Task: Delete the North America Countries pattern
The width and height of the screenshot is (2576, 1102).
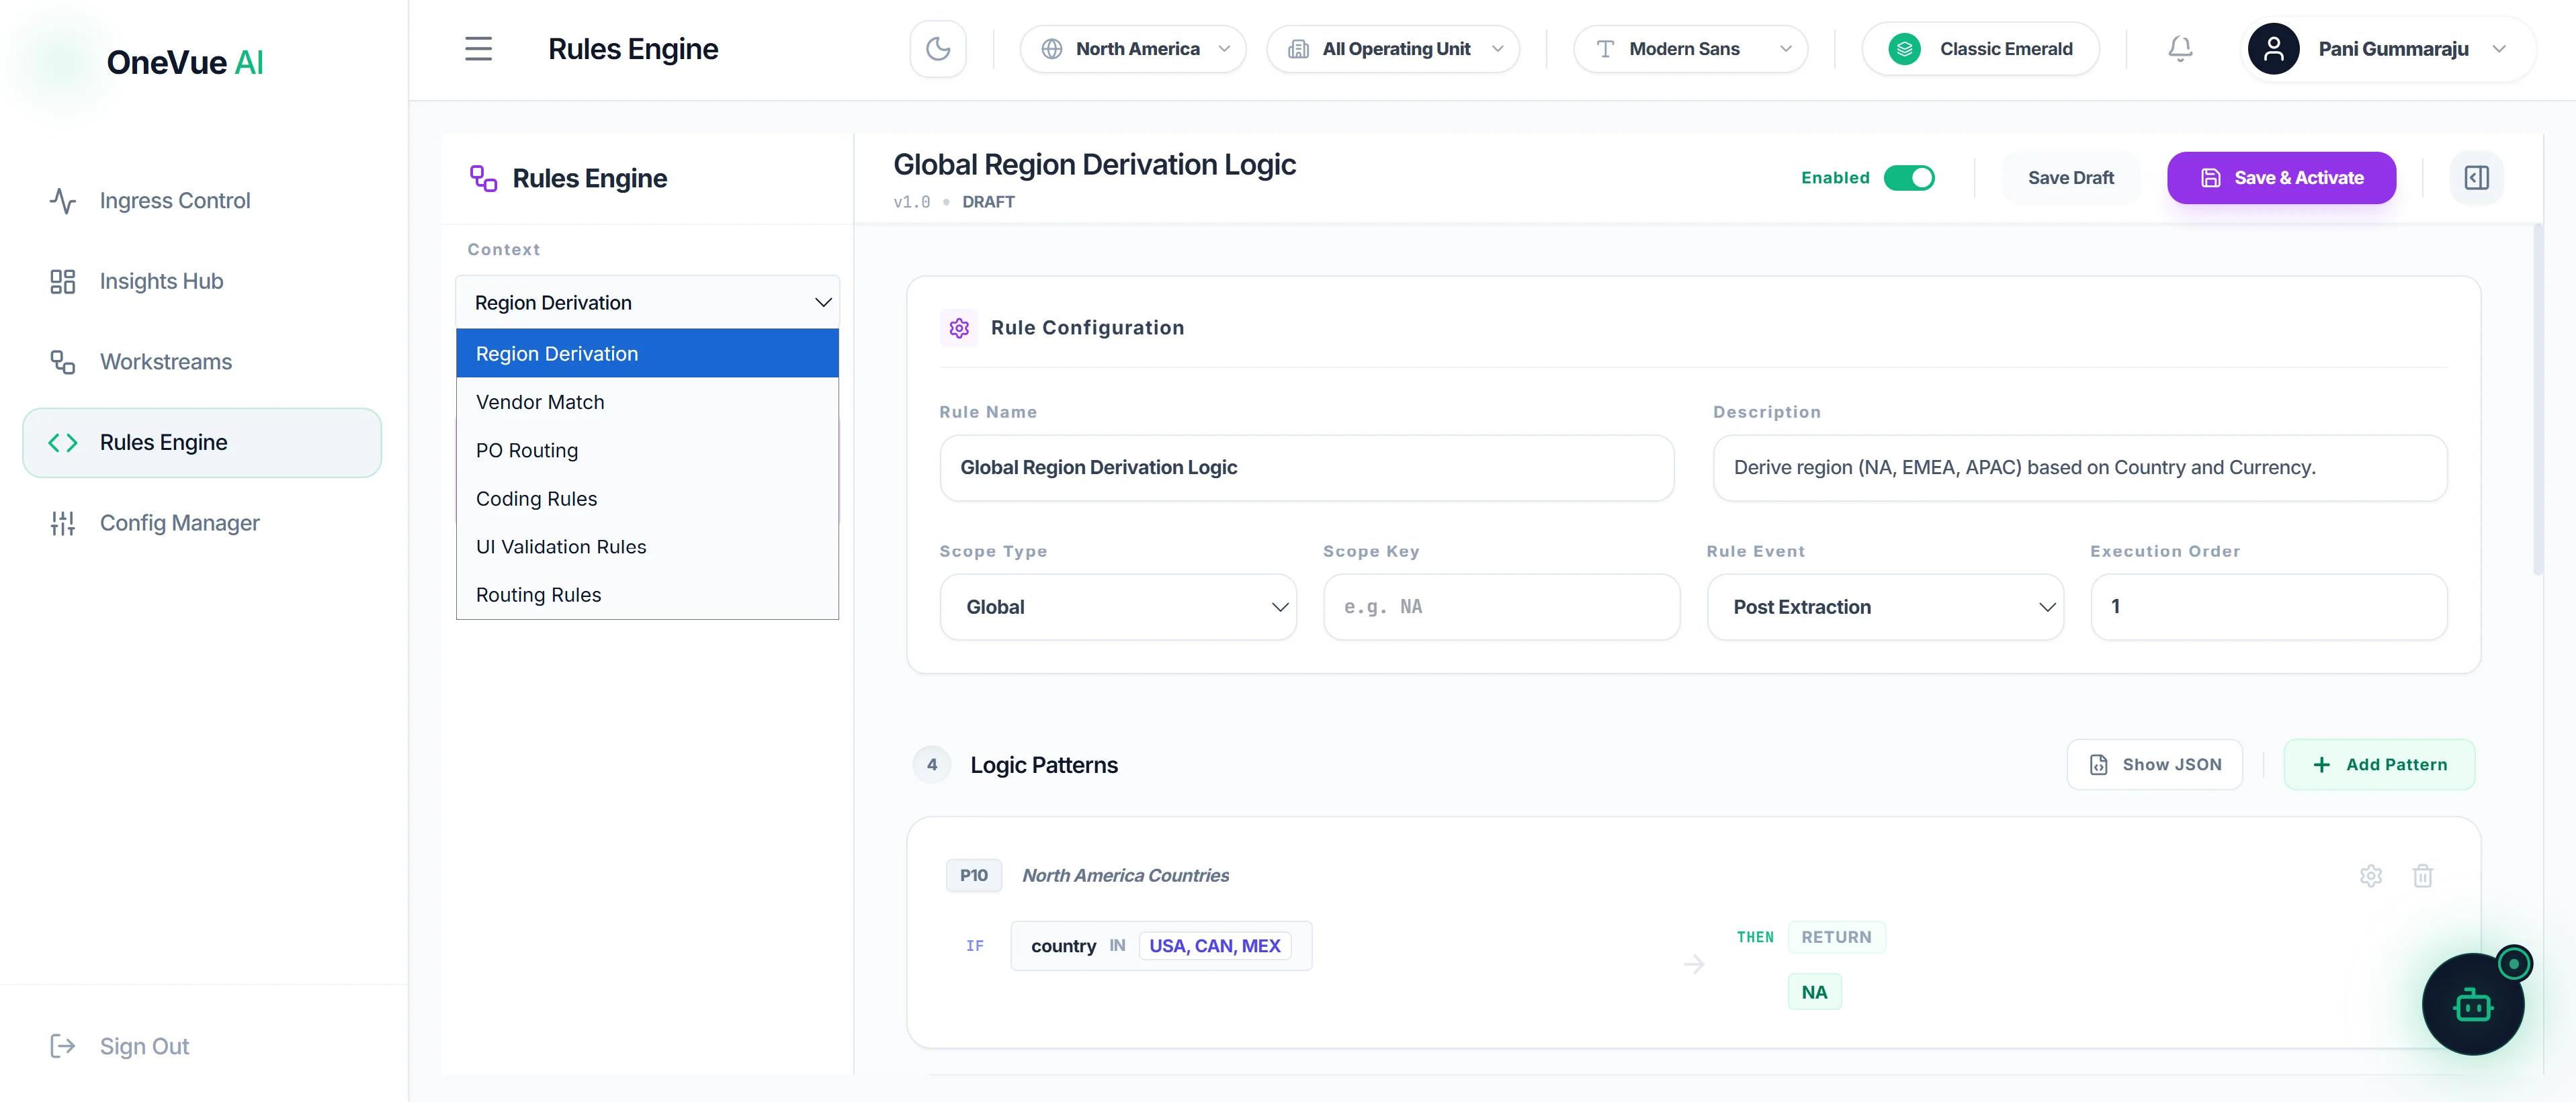Action: pyautogui.click(x=2422, y=876)
